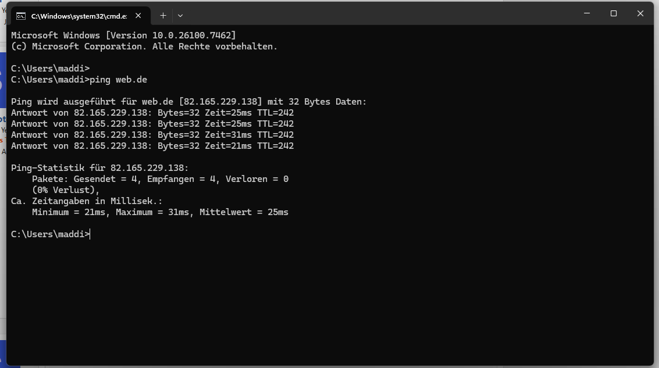Click the 'Ca. Zeitangaben in Millisek.' line

click(x=87, y=201)
